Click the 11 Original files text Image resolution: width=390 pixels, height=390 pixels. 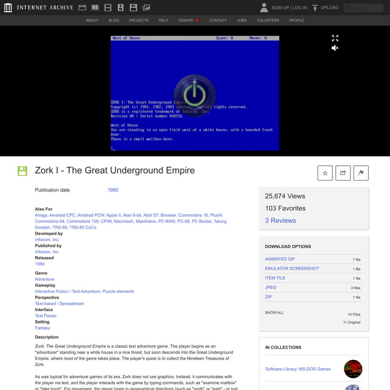[x=352, y=323]
